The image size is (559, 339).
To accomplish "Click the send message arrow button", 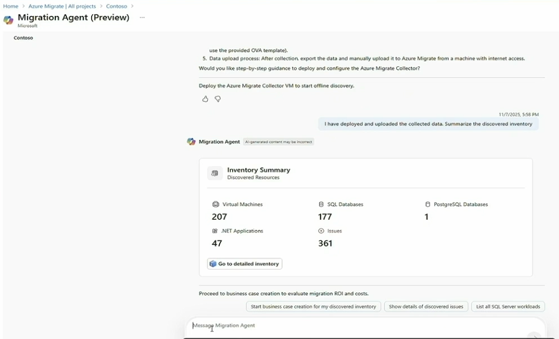I will pos(534,335).
